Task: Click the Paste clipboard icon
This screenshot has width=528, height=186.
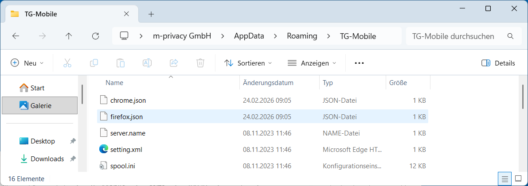Action: click(x=121, y=63)
